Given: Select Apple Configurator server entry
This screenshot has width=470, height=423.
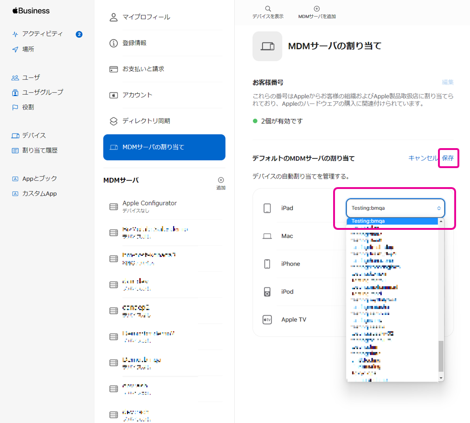Looking at the screenshot, I should click(x=149, y=206).
